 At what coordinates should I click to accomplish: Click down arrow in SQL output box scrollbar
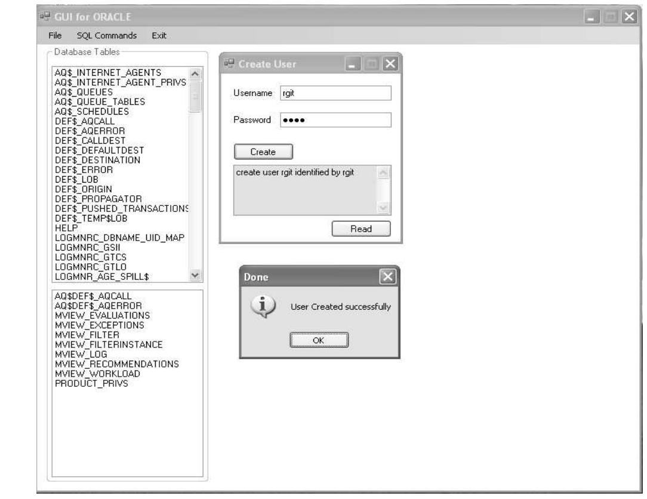pyautogui.click(x=383, y=207)
